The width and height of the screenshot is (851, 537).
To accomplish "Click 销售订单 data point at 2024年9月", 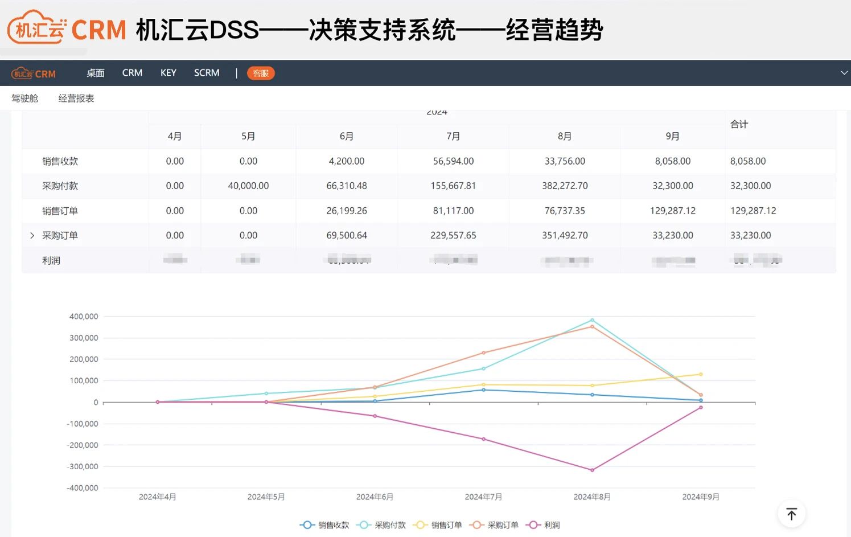I will pyautogui.click(x=701, y=374).
